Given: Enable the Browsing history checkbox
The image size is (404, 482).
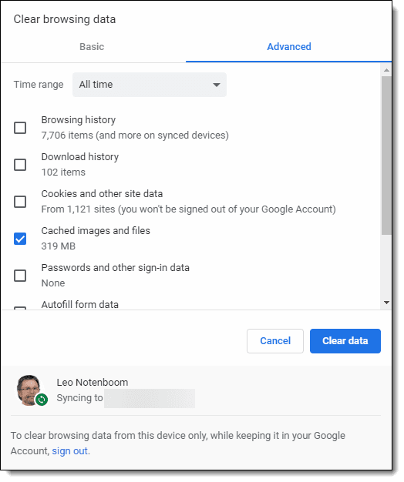Looking at the screenshot, I should pos(20,129).
